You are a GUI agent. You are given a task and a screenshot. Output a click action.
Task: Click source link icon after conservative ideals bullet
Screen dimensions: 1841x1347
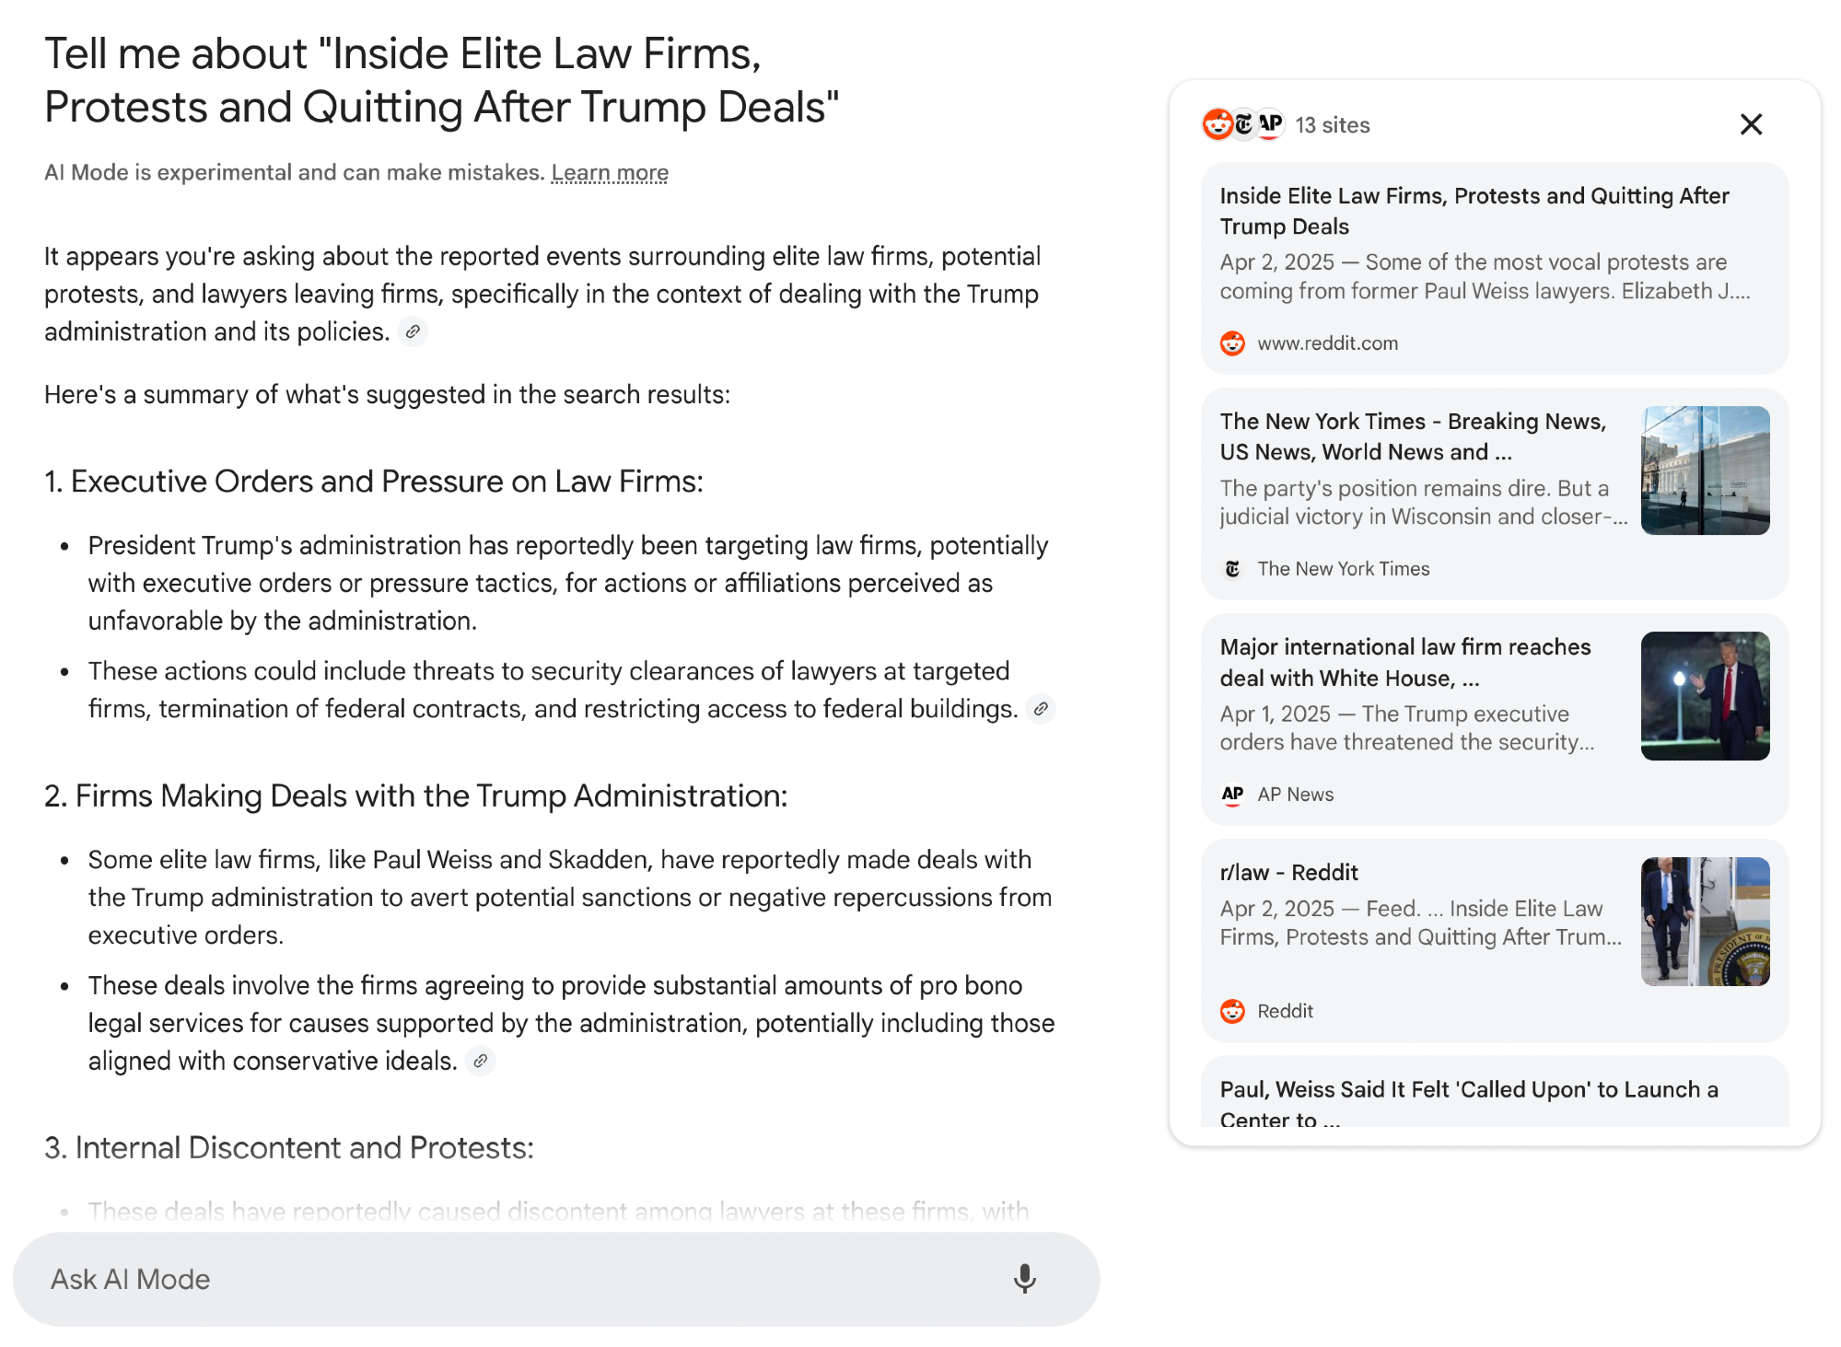[x=480, y=1061]
